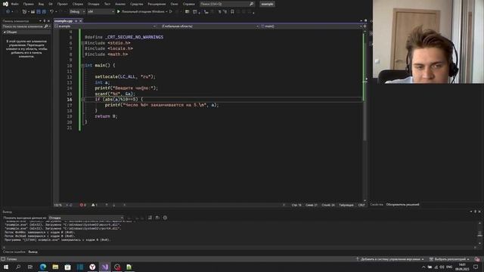The width and height of the screenshot is (484, 272).
Task: Click the bookmark icon in the toolbar
Action: (232, 12)
